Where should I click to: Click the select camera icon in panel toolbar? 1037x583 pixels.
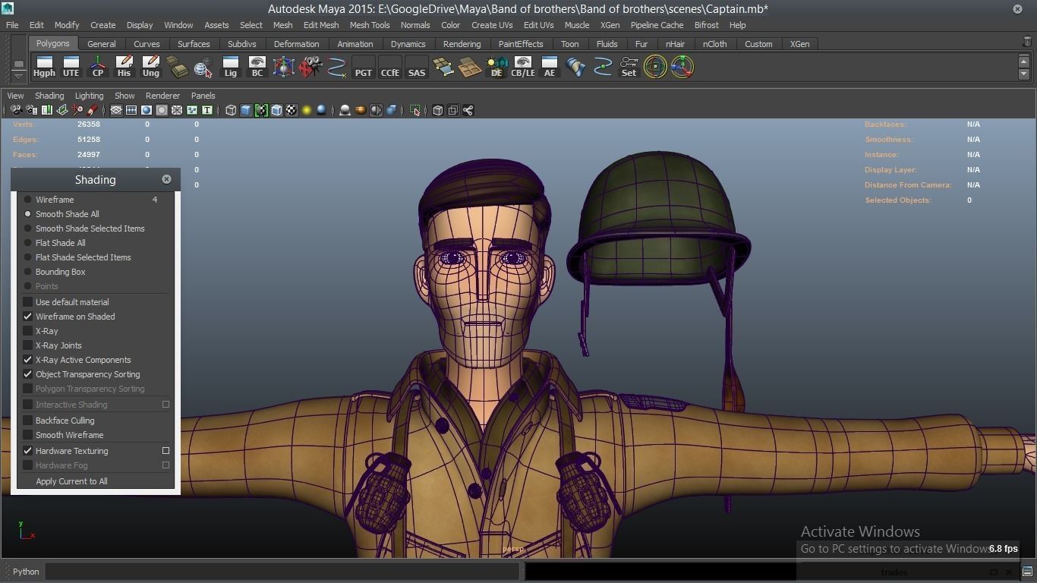tap(16, 110)
